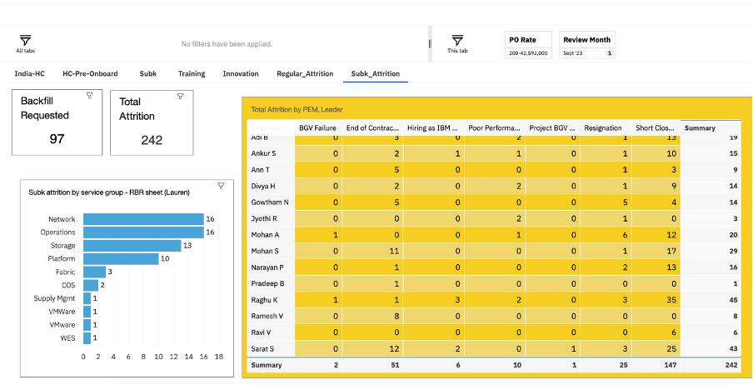Select the Ankur S row label

point(262,154)
